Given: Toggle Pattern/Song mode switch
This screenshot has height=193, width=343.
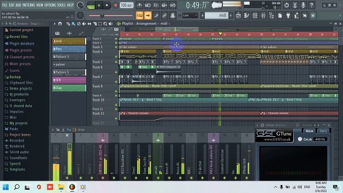Looking at the screenshot, I should [x=91, y=5].
